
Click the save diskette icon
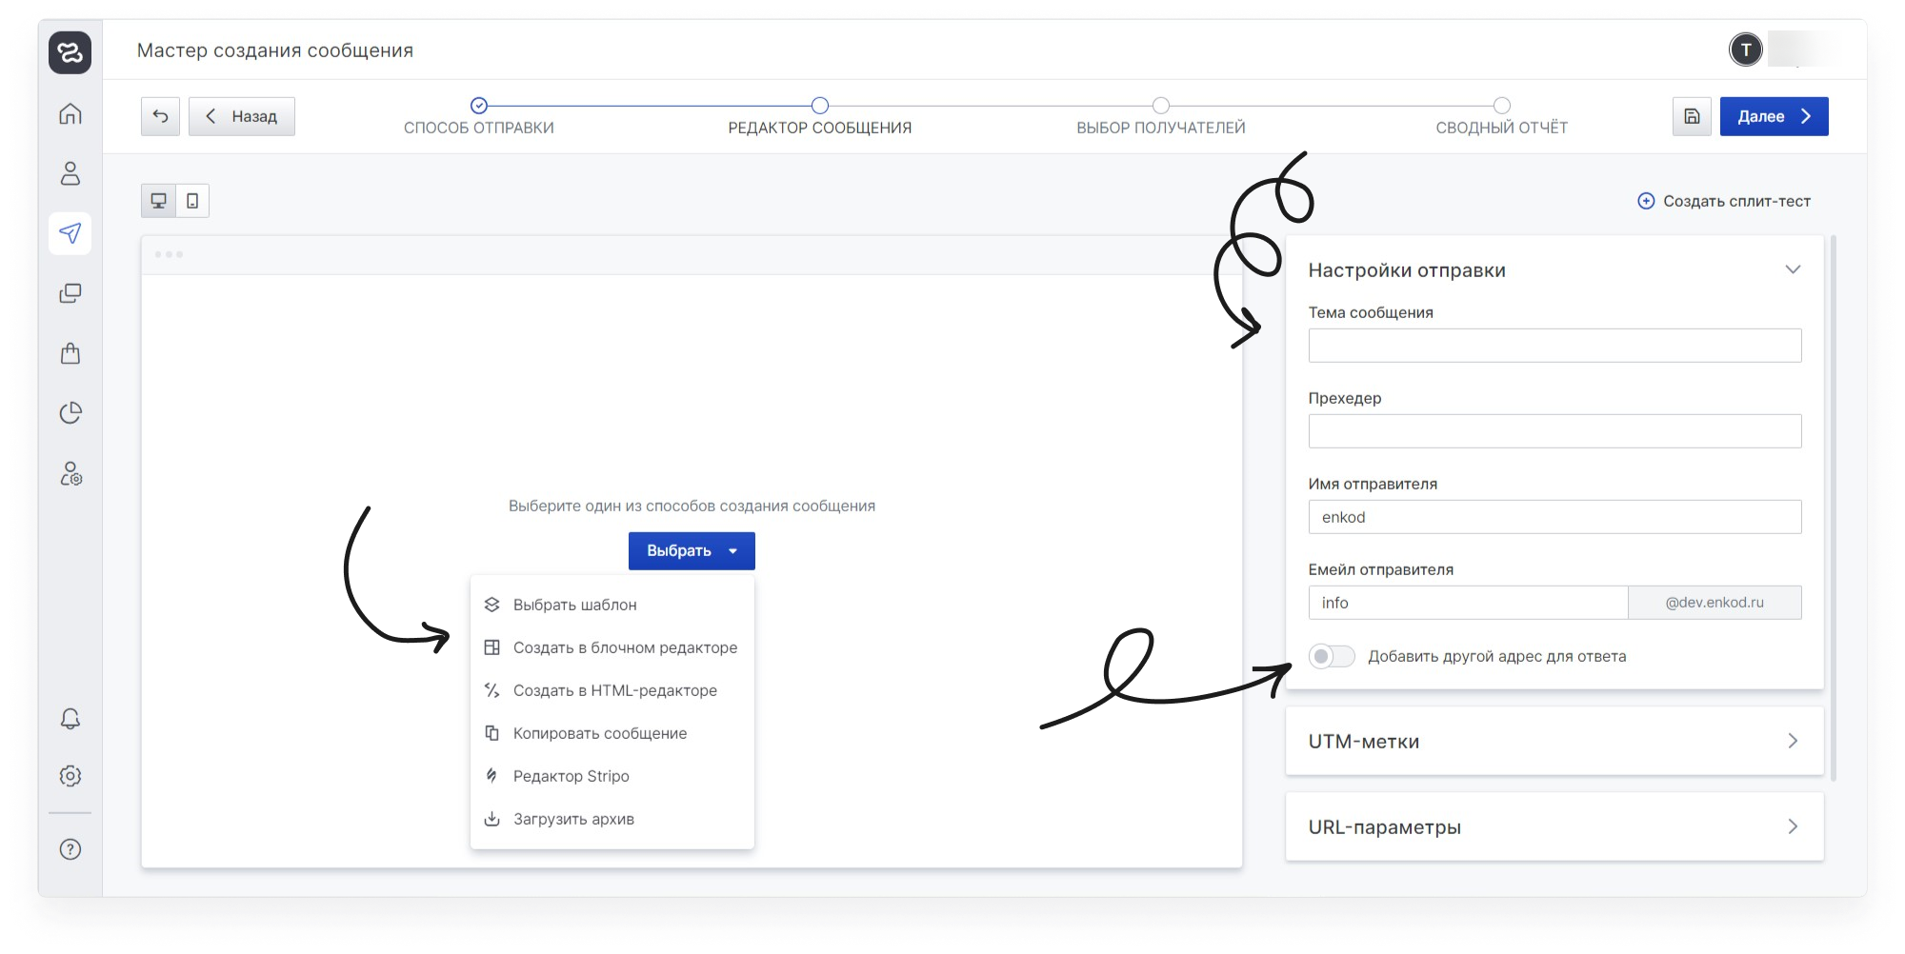tap(1692, 116)
